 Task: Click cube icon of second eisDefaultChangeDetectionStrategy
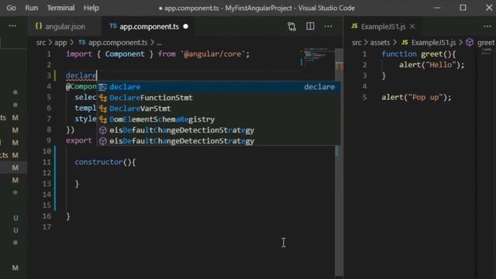[x=103, y=141]
